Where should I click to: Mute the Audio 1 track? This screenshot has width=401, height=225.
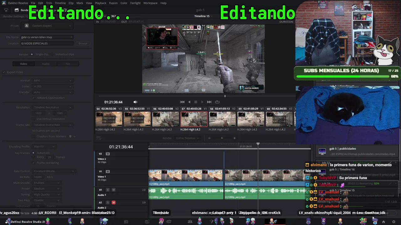pyautogui.click(x=113, y=190)
